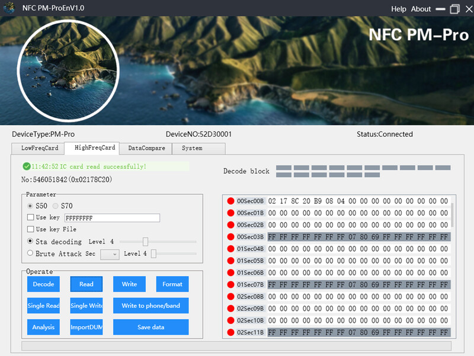Image resolution: width=474 pixels, height=356 pixels.
Task: Click the red dot beside 01Sec07B
Action: [230, 285]
